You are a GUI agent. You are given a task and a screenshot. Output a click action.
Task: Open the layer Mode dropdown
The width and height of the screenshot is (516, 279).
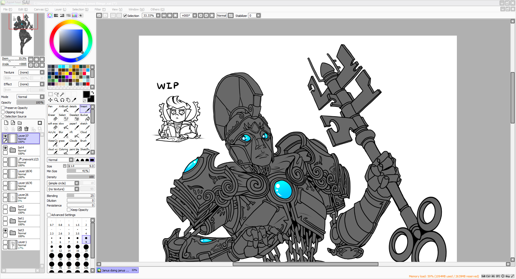coord(30,97)
